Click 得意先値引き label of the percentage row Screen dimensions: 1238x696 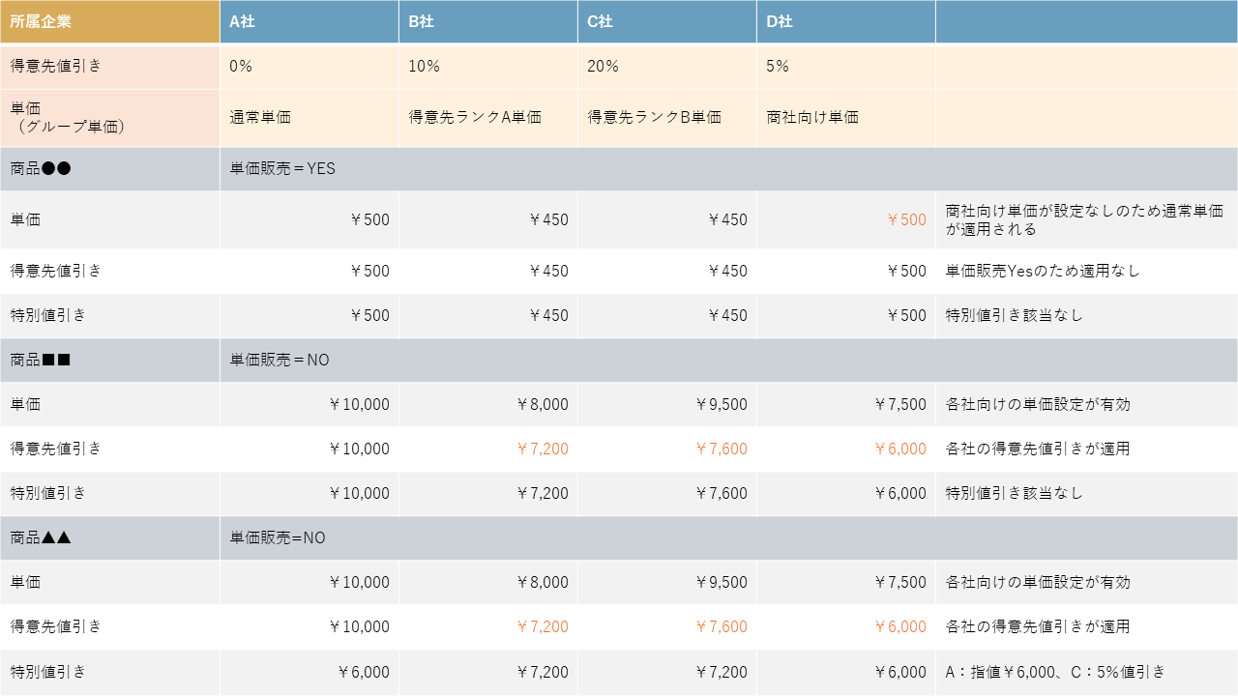pos(56,67)
